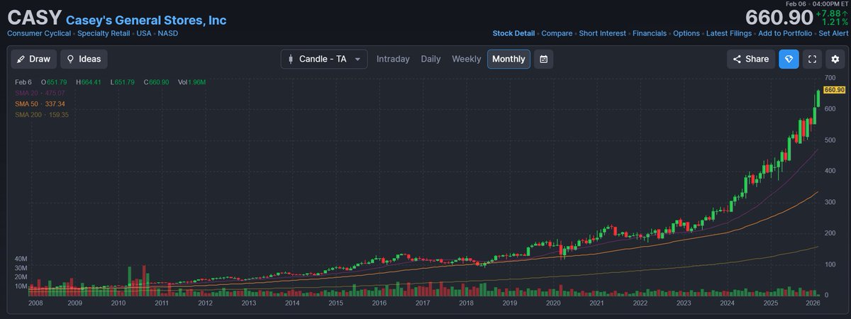Click the CASY ticker symbol
The height and width of the screenshot is (319, 851).
point(34,18)
